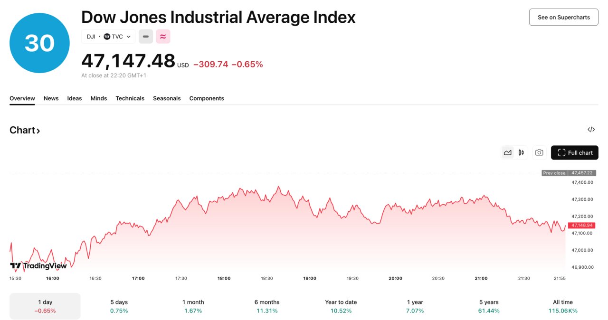Image resolution: width=608 pixels, height=320 pixels.
Task: Choose the Year to date range
Action: pyautogui.click(x=341, y=306)
